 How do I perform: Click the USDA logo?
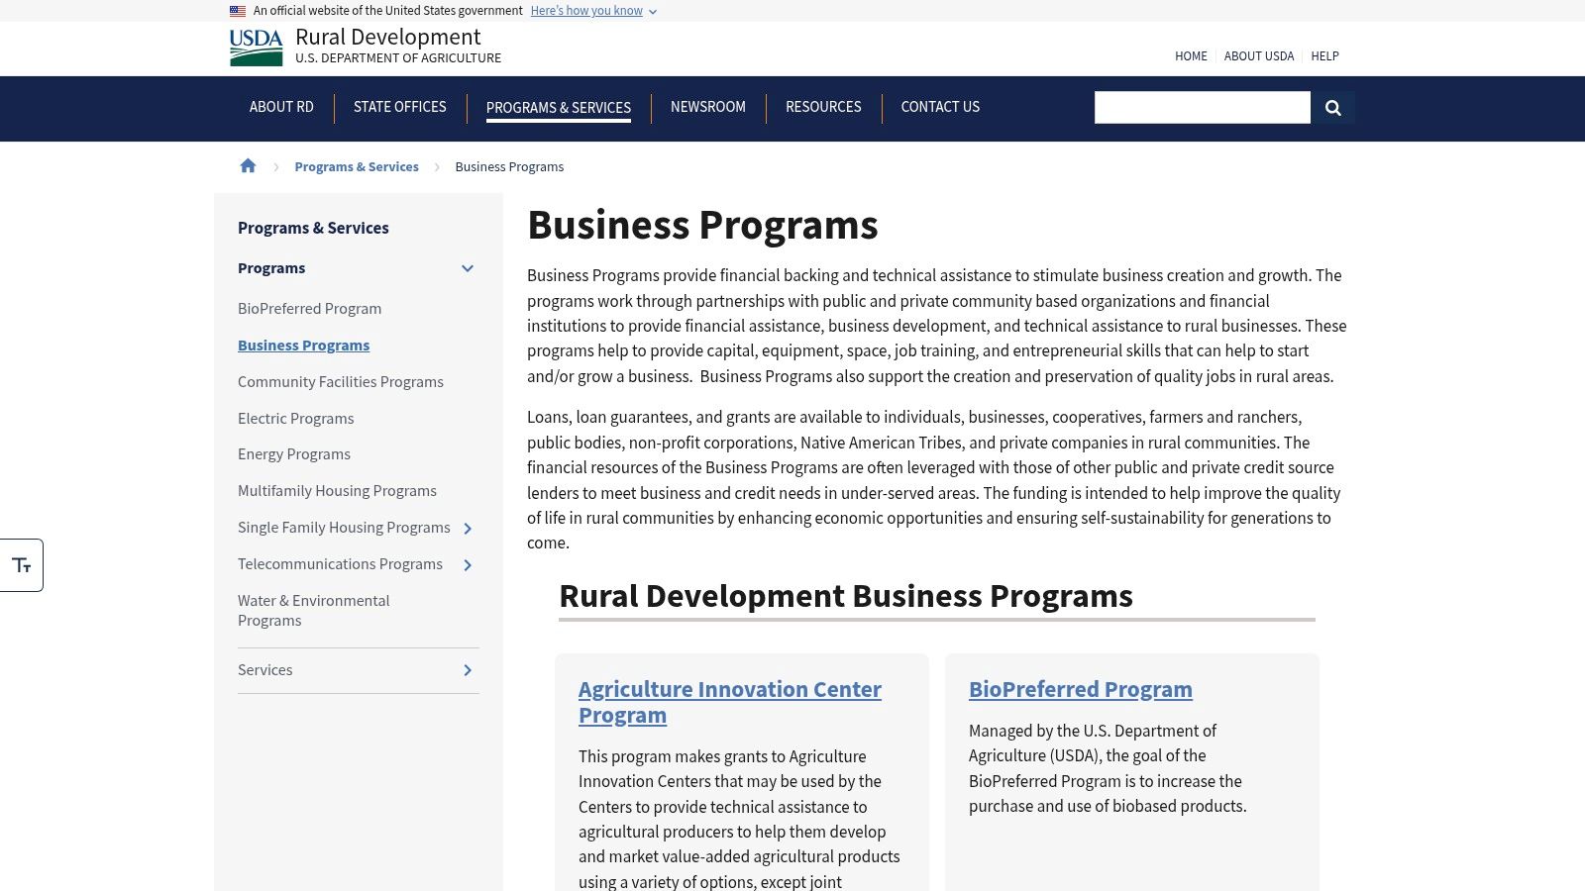click(x=256, y=48)
